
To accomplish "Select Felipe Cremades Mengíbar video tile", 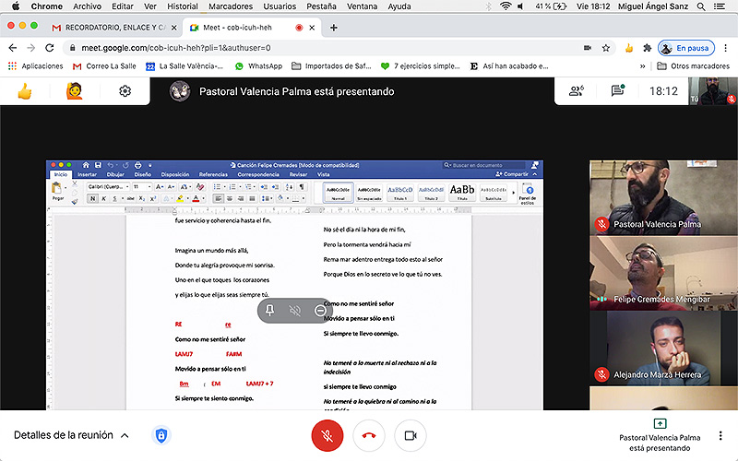I will [663, 273].
